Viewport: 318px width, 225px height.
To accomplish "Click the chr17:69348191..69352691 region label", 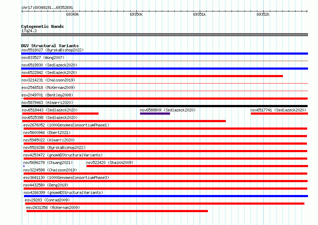I will (47, 8).
